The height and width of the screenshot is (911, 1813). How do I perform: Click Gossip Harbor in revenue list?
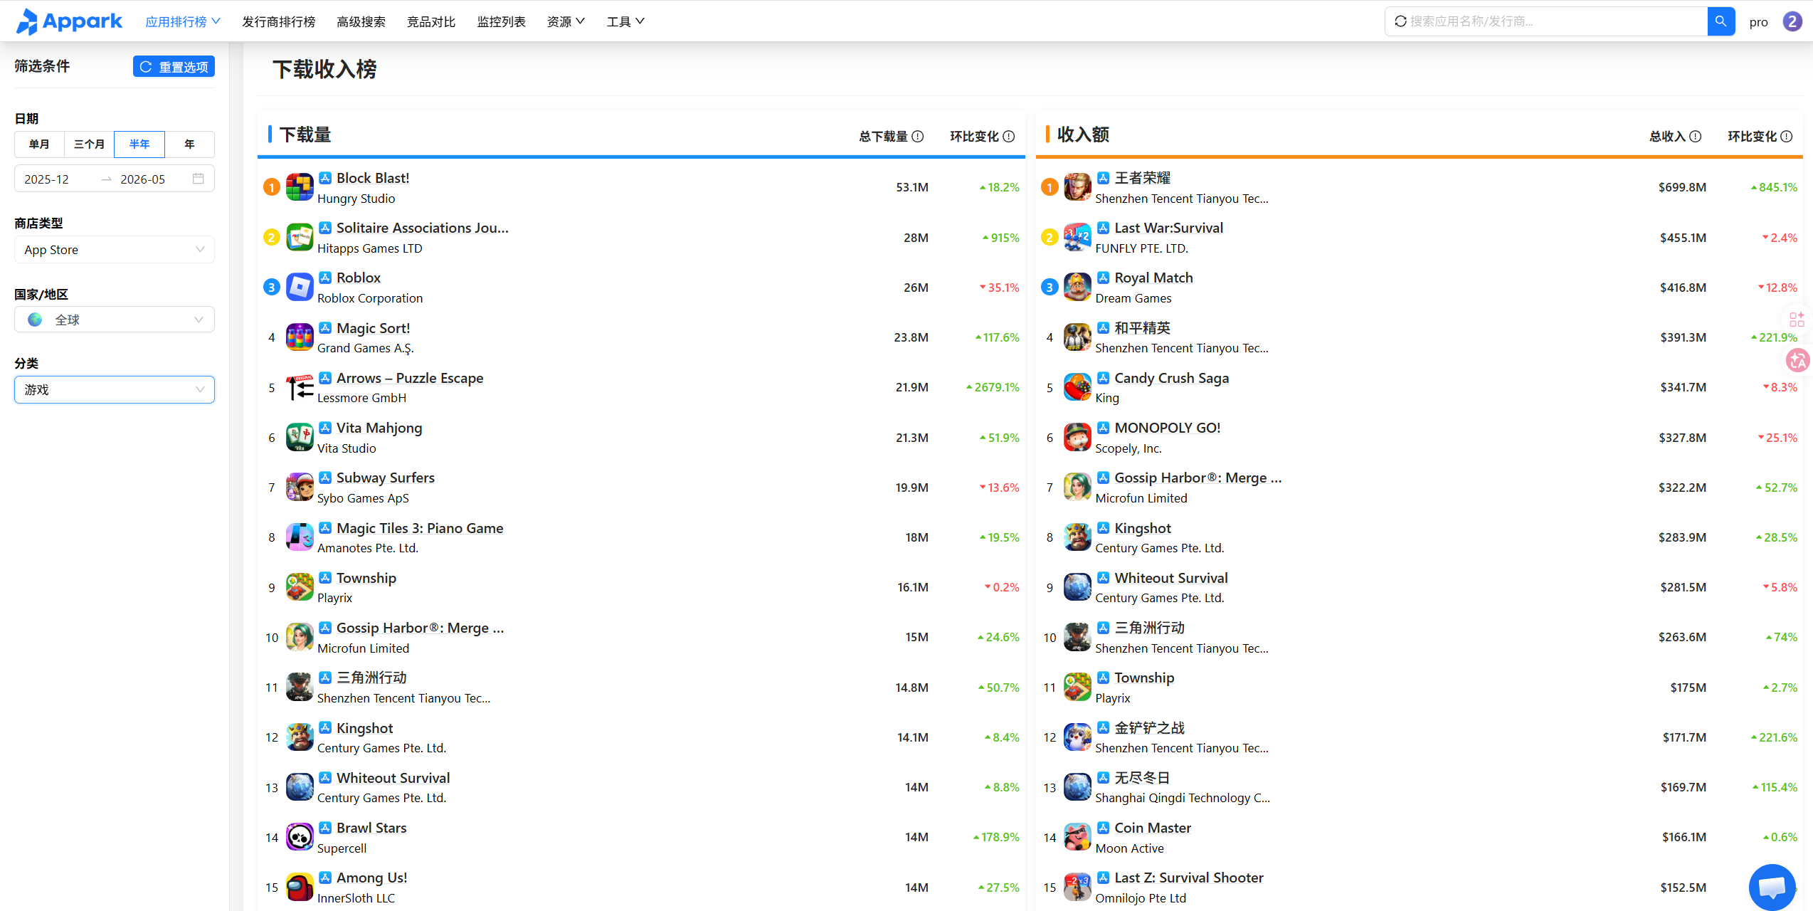[1198, 478]
